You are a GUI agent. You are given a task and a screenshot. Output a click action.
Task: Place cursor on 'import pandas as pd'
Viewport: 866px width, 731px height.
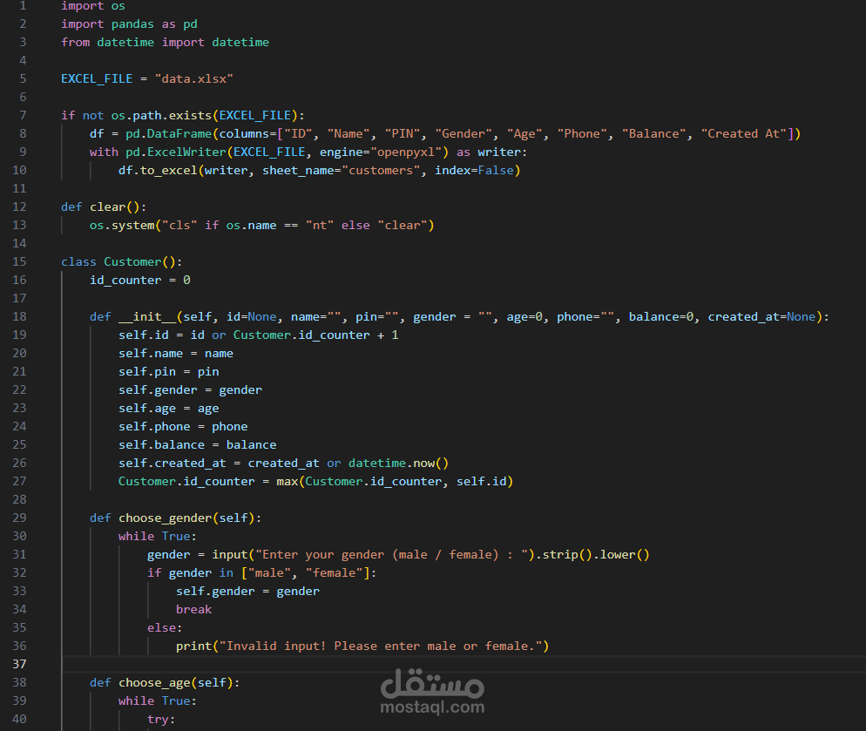tap(129, 24)
